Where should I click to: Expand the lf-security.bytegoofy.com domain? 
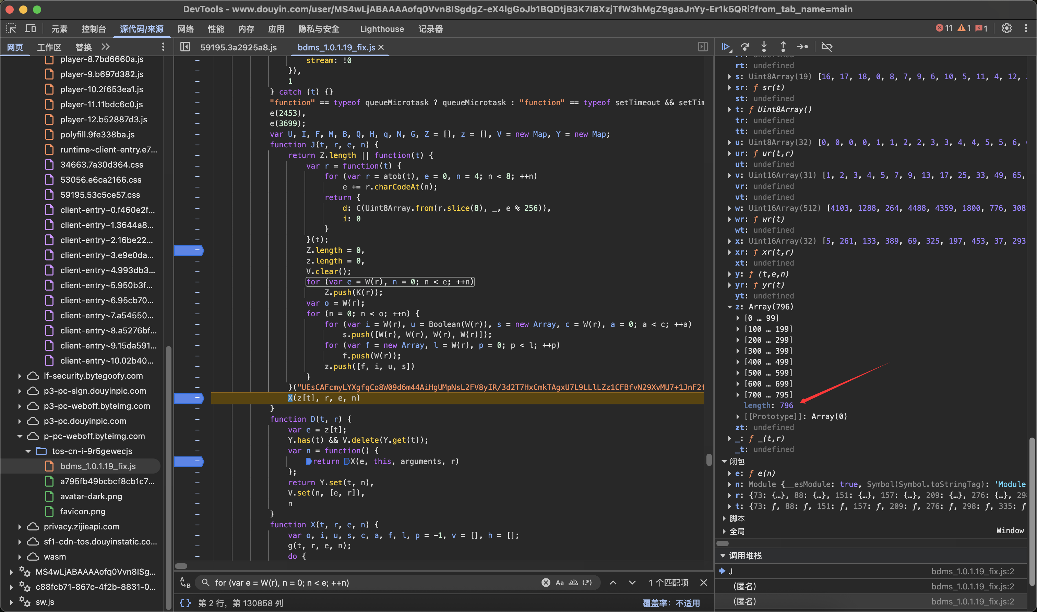tap(20, 376)
